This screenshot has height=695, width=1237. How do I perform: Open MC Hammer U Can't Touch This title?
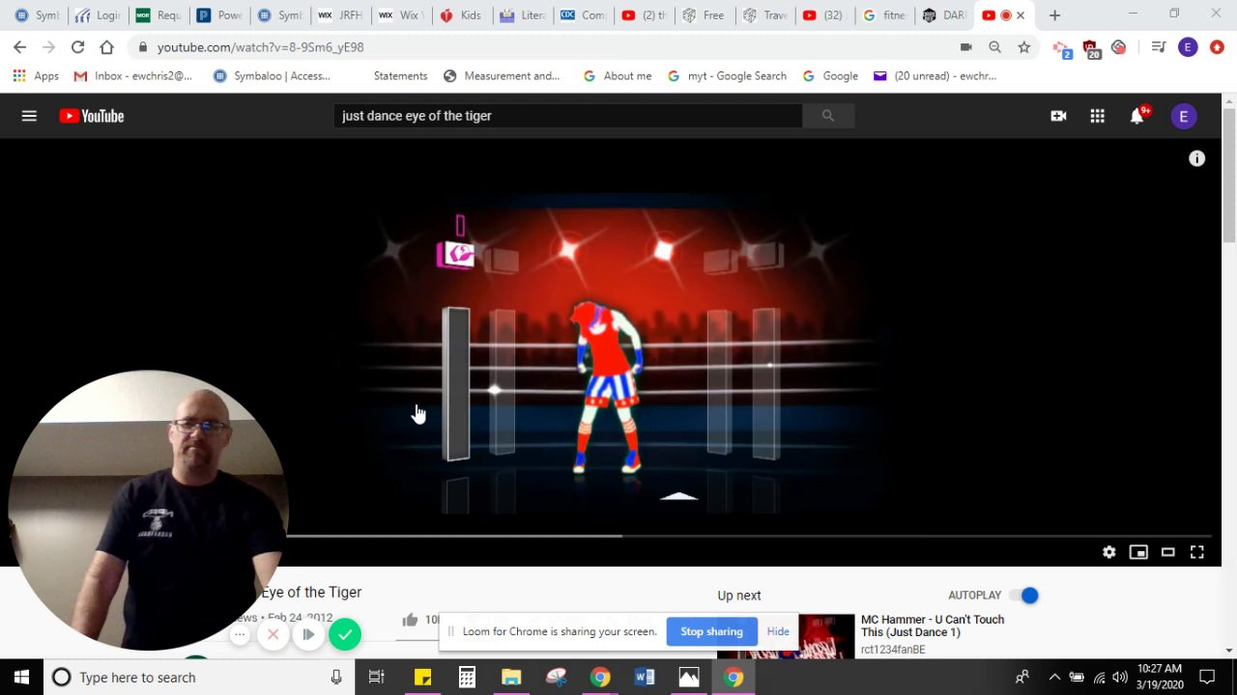pos(933,625)
